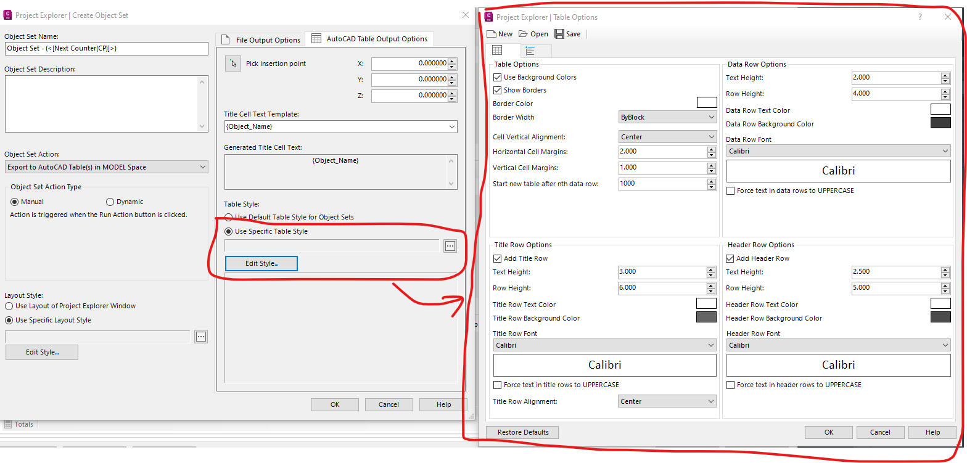This screenshot has height=463, width=967.
Task: Open the Object Set Action dropdown
Action: coord(107,167)
